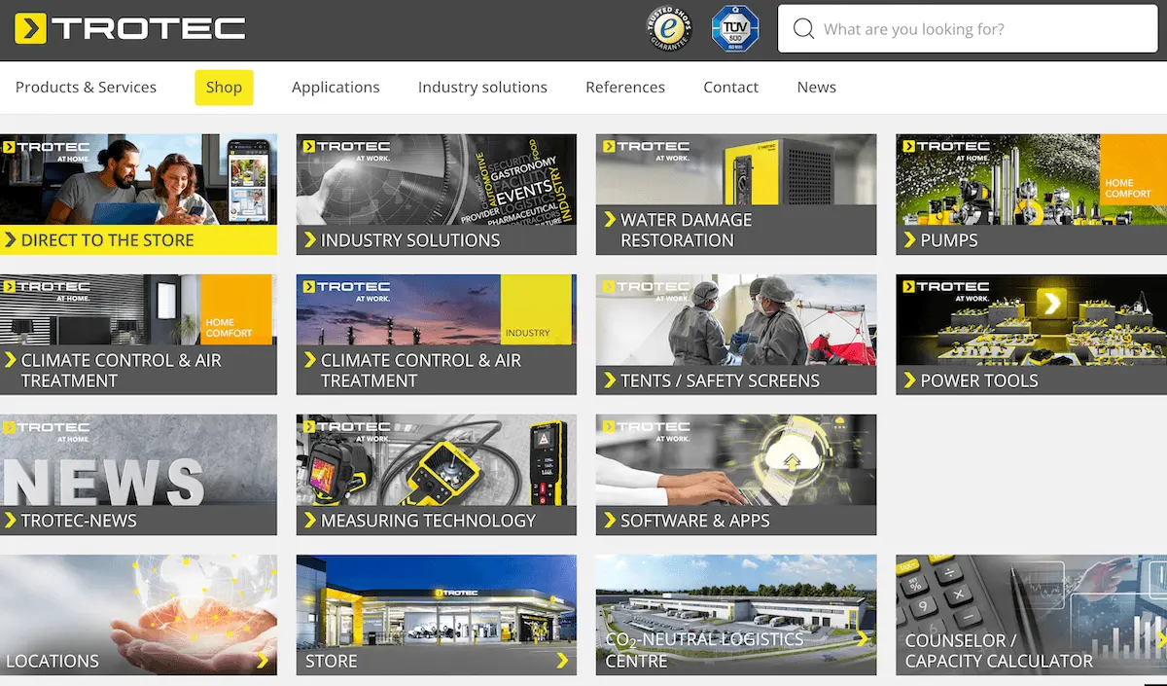1167x686 pixels.
Task: Click the Trotec logo in header
Action: point(130,29)
